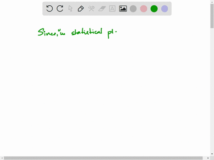Click the scroll right arrow
Image resolution: width=214 pixels, height=160 pixels.
coord(208,158)
